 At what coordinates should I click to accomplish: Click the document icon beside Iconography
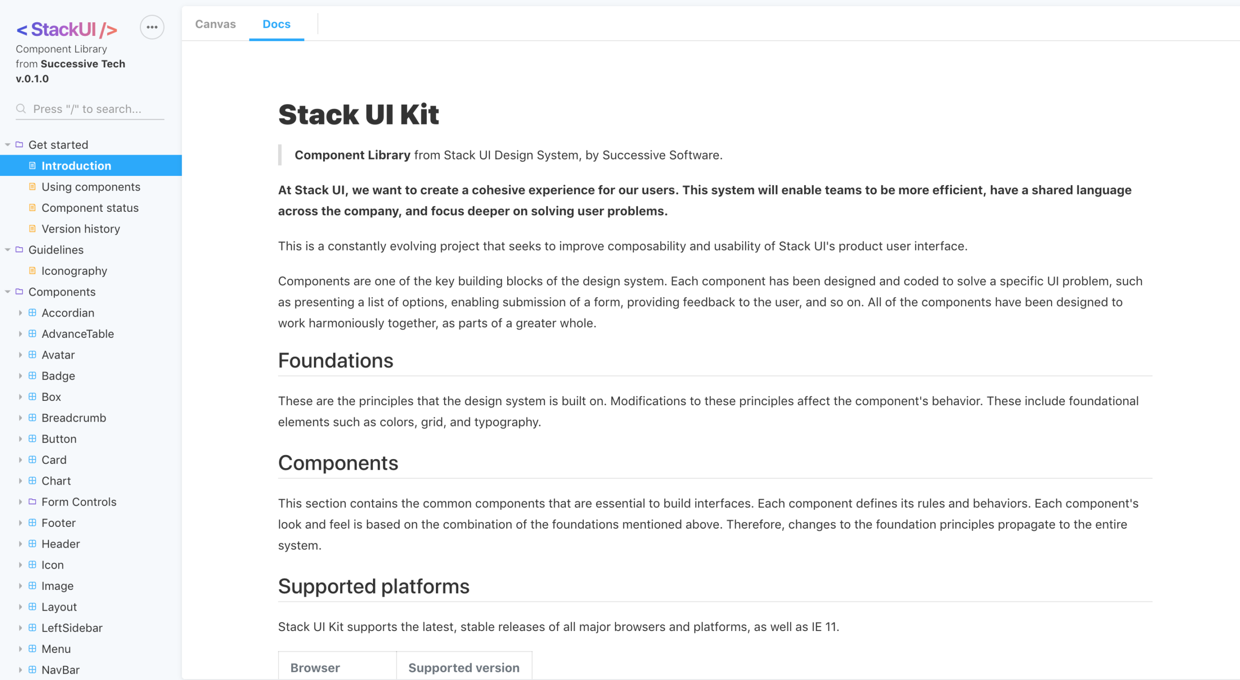coord(32,271)
